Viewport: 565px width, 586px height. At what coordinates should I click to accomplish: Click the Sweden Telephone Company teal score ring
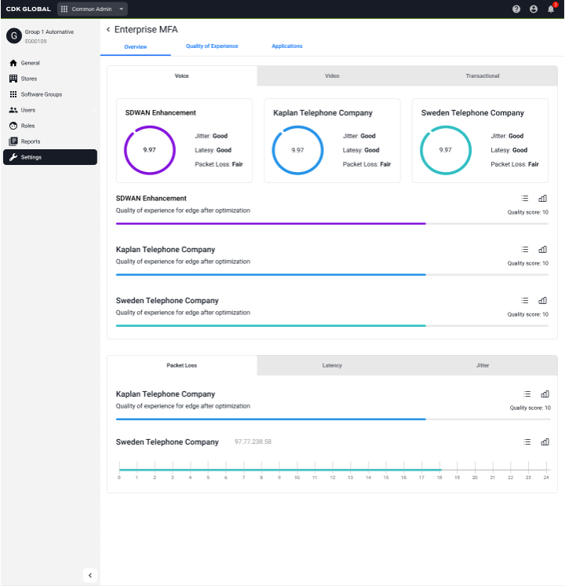(446, 150)
